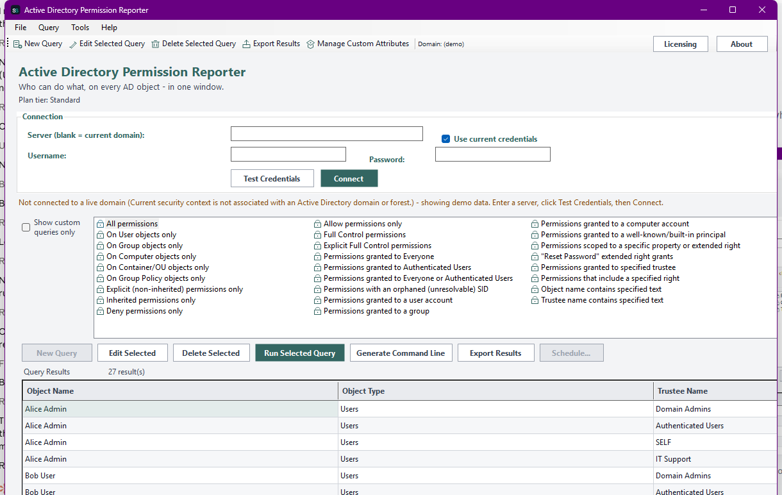The width and height of the screenshot is (782, 495).
Task: Select query Permissions granted to Everyone or Authenticated Users
Action: pos(418,279)
